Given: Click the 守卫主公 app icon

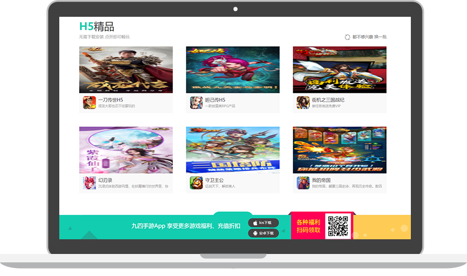Looking at the screenshot, I should click(196, 183).
